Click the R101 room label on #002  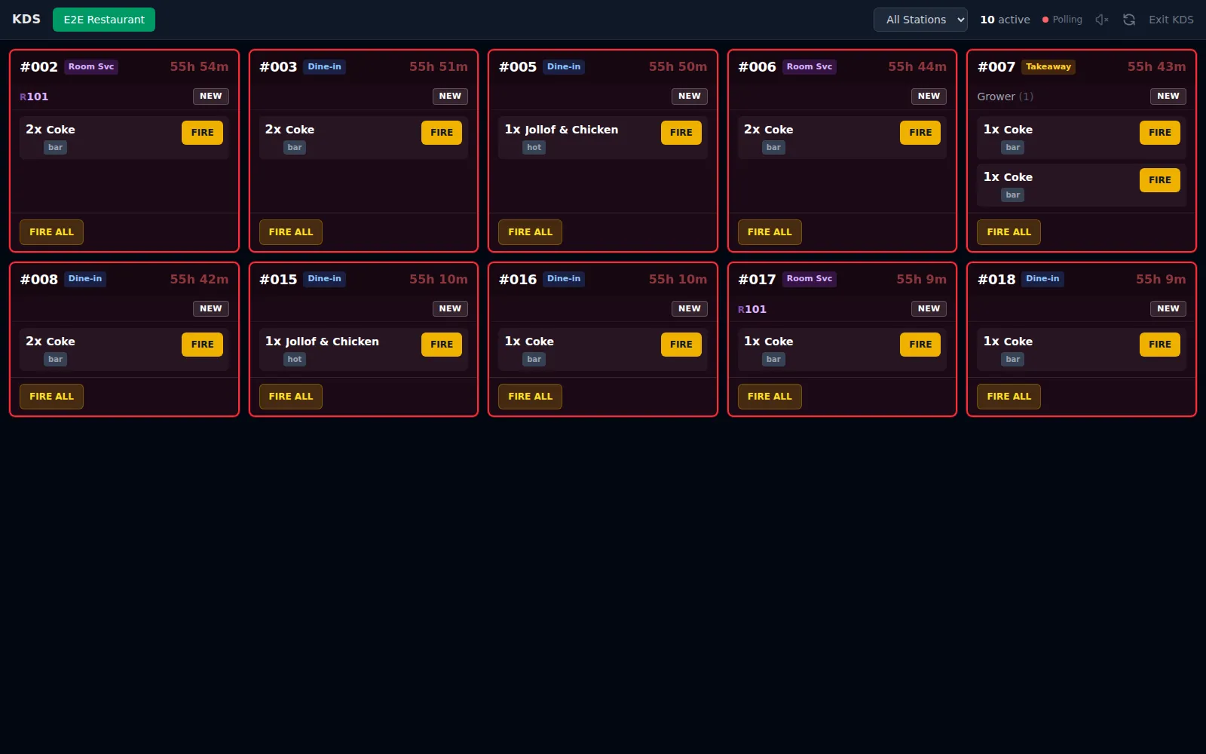click(x=34, y=97)
